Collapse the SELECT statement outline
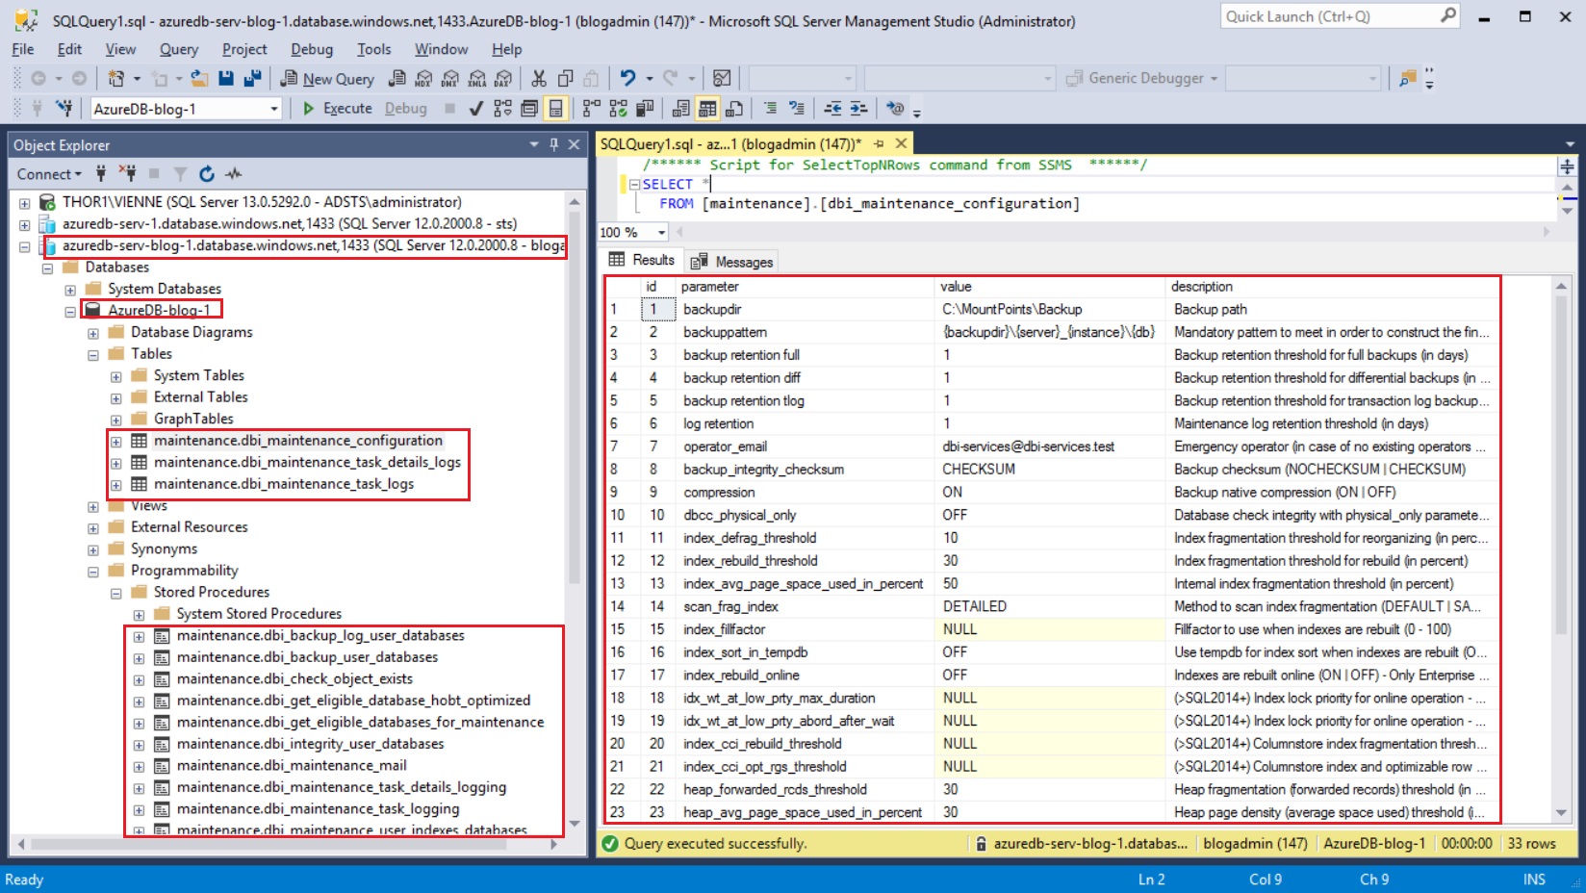Screen dimensions: 1586x893 634,184
